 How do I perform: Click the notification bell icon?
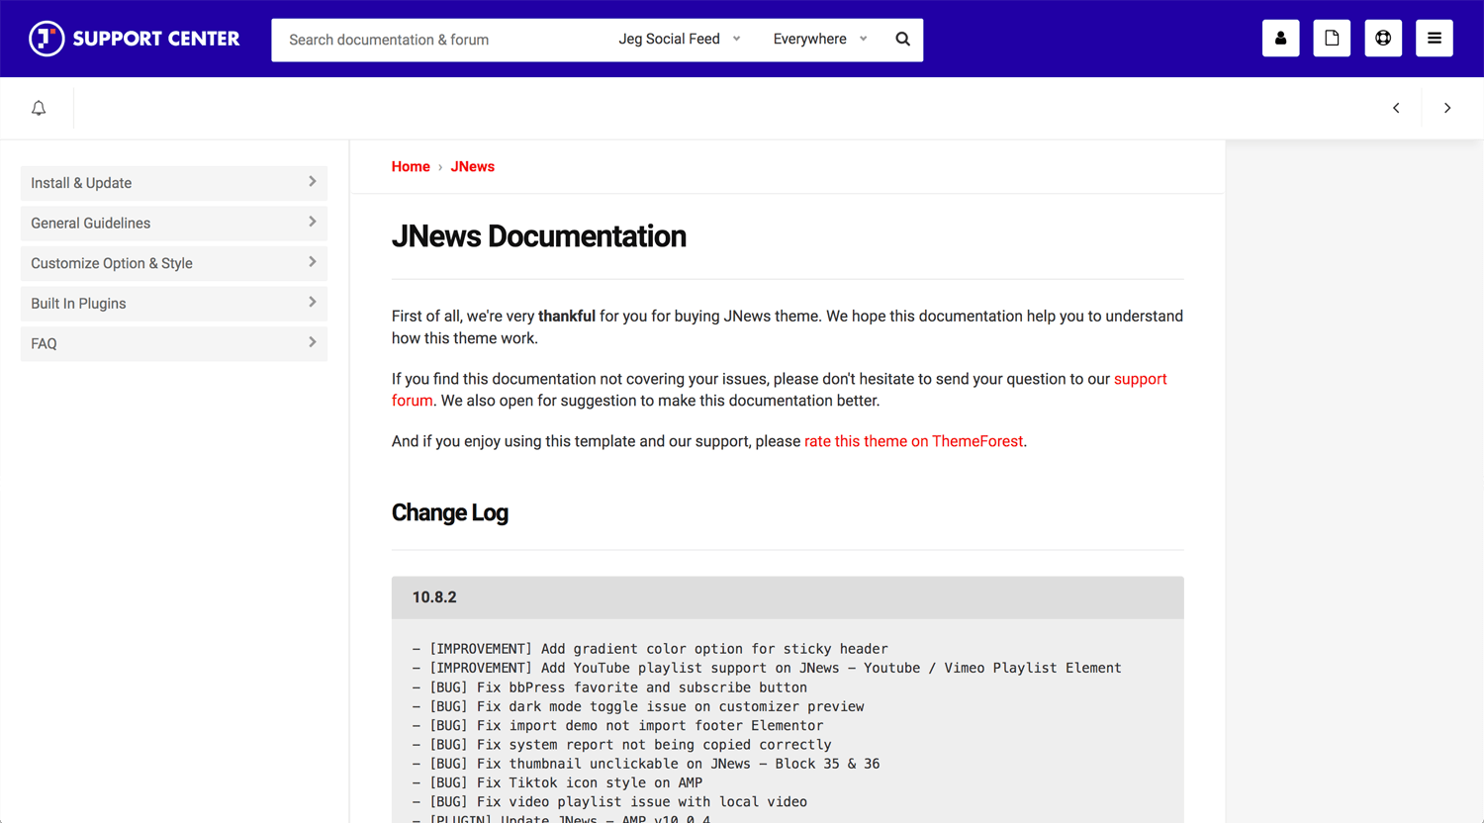39,108
